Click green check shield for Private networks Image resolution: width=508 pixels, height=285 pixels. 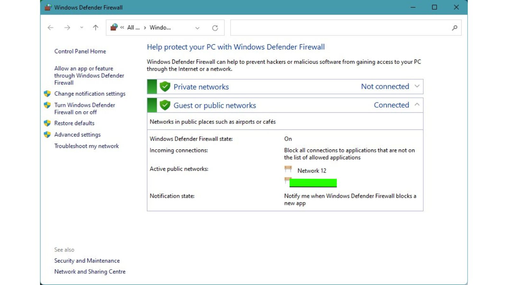[x=165, y=86]
